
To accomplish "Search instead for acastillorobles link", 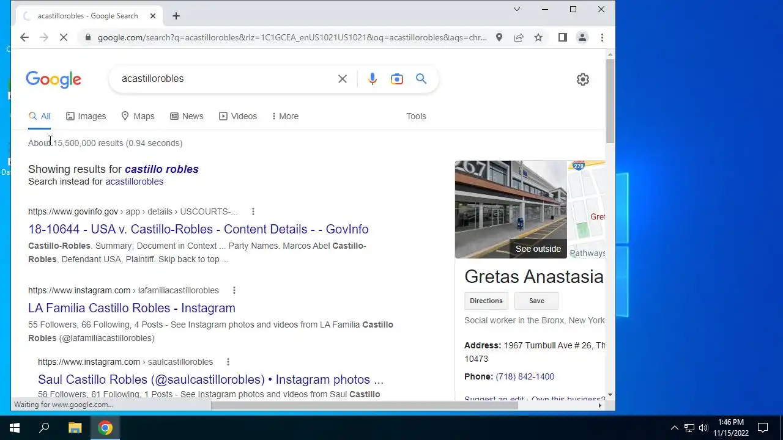I will click(x=134, y=182).
